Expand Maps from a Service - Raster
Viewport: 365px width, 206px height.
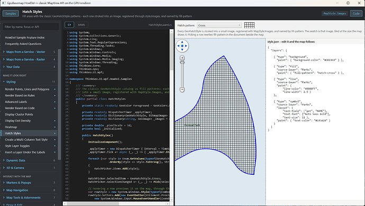click(29, 59)
